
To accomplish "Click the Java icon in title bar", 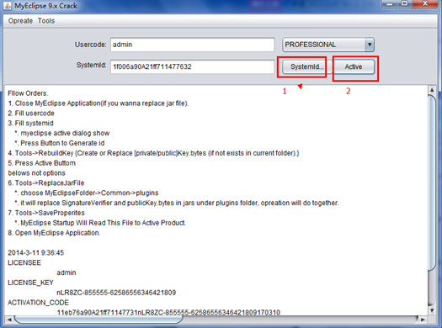I will 7,6.
